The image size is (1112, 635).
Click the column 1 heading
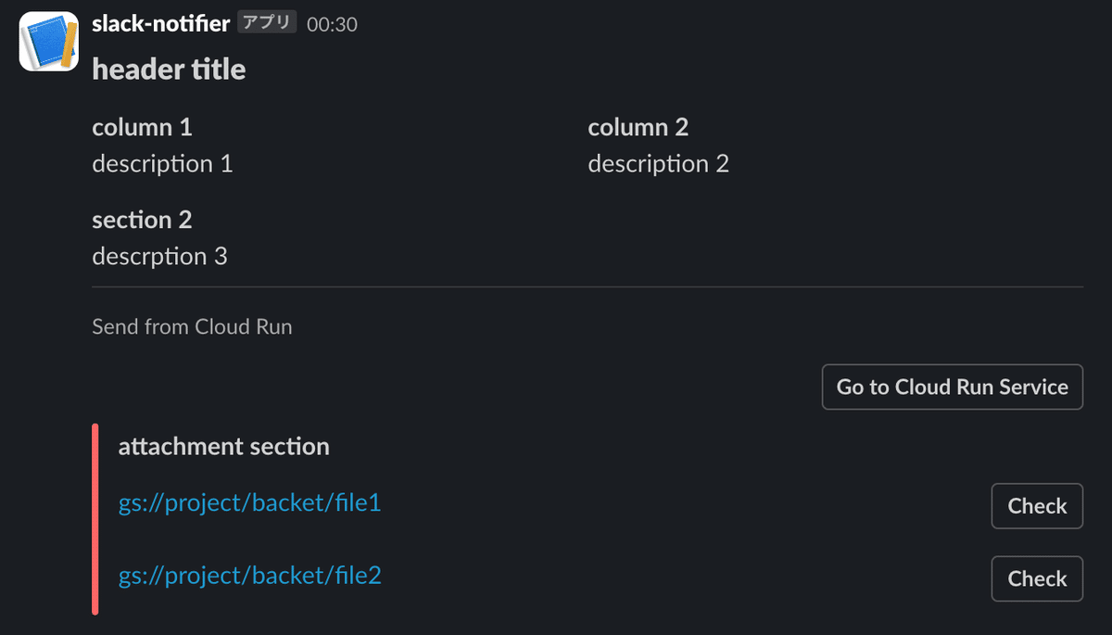click(x=143, y=127)
